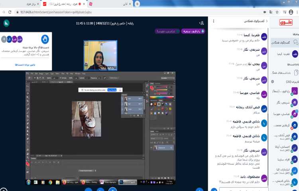Click the عباسی، مهرسا speaker chip
The width and height of the screenshot is (299, 191).
(167, 31)
